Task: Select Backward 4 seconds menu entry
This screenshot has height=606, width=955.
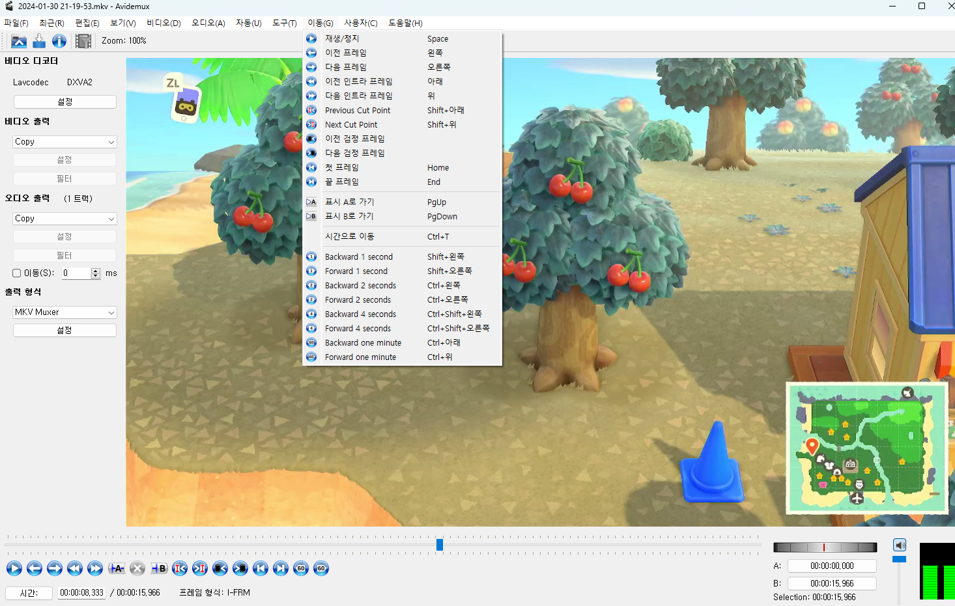Action: [x=403, y=314]
